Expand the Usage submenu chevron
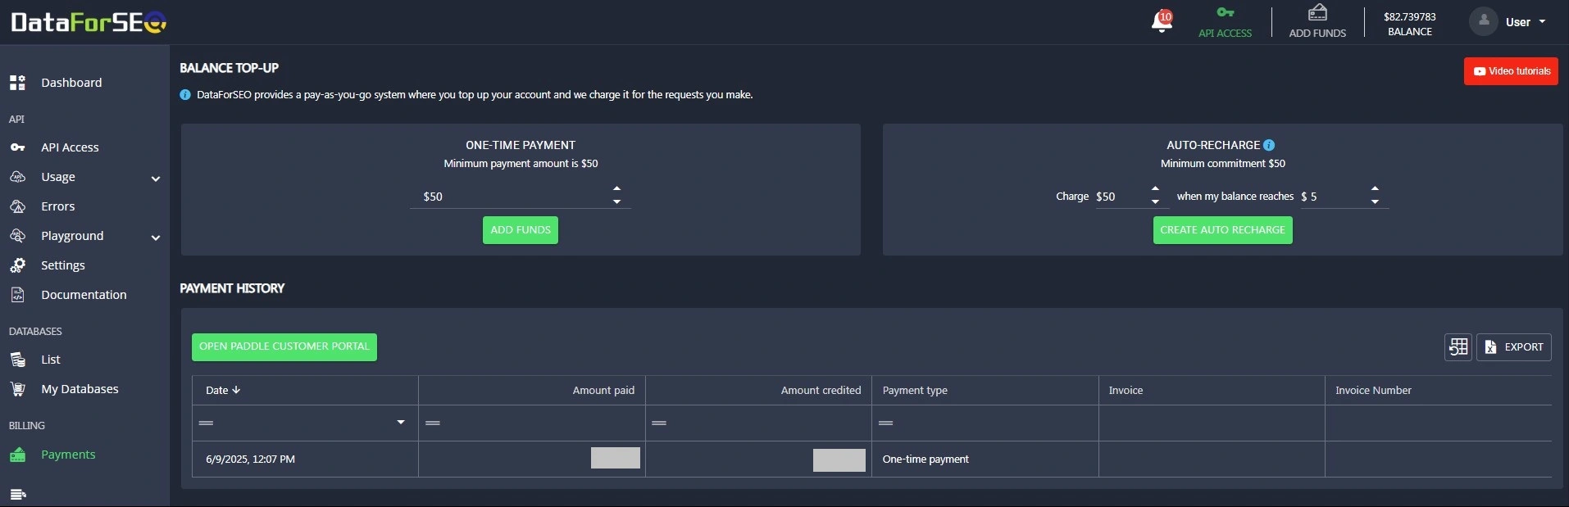Viewport: 1569px width, 507px height. [x=156, y=179]
